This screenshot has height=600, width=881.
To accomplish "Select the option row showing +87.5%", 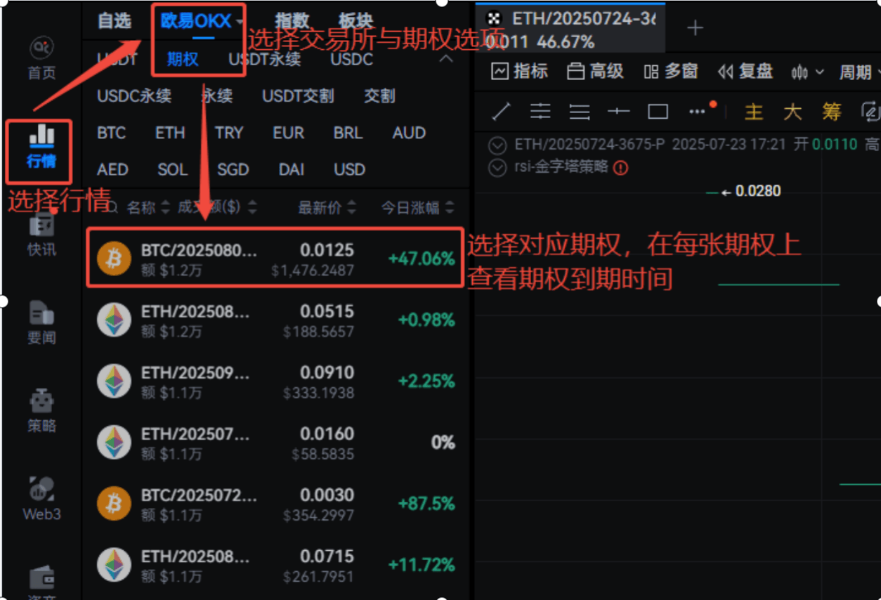I will 277,504.
